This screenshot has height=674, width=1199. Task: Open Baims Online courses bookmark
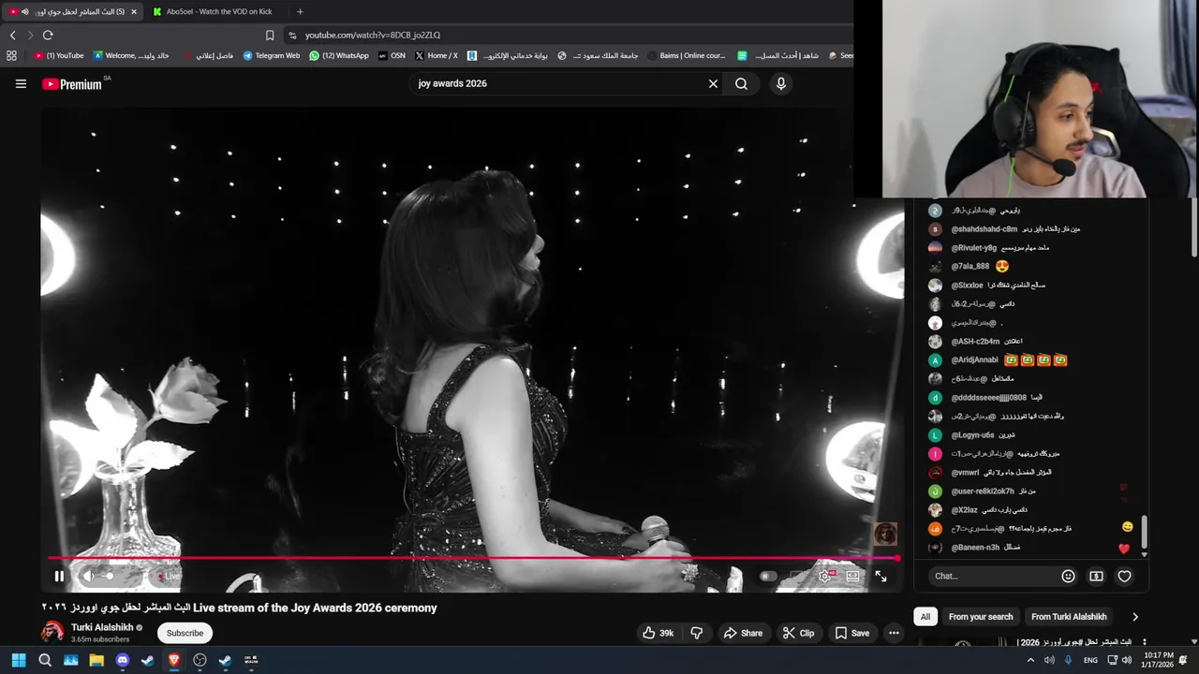(x=686, y=55)
